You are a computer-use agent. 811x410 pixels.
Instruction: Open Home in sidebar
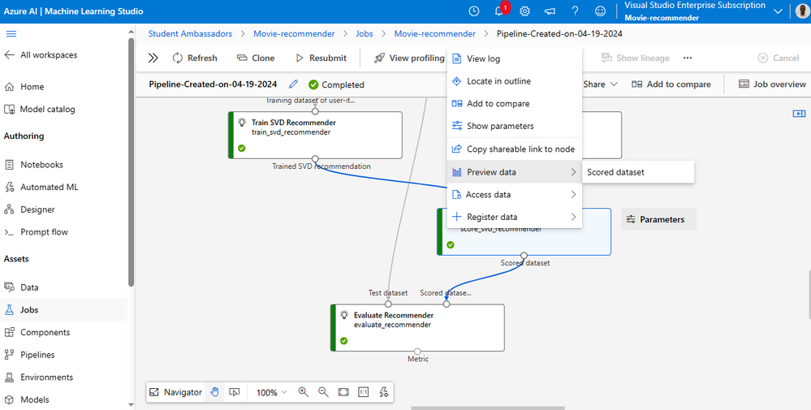point(24,87)
